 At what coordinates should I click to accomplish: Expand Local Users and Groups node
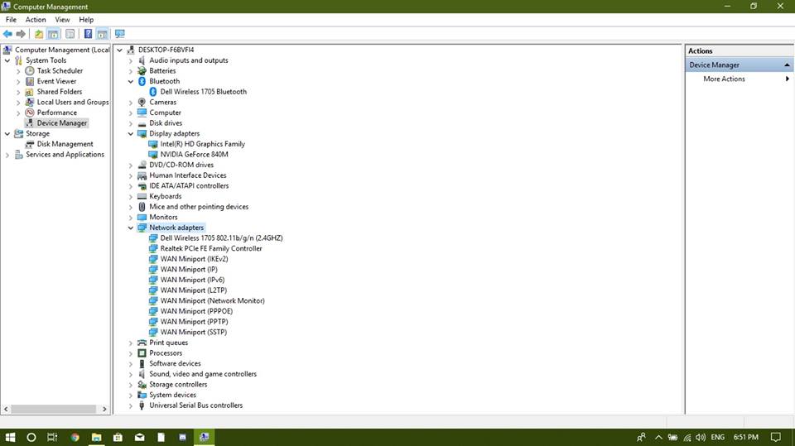pyautogui.click(x=18, y=102)
